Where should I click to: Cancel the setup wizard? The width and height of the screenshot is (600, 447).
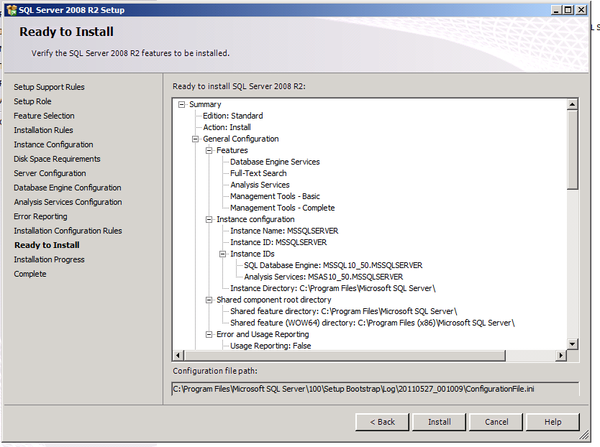click(496, 422)
